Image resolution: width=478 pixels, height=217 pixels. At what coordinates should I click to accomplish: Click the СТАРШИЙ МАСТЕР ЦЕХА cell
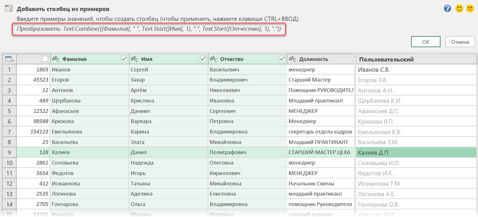(320, 152)
